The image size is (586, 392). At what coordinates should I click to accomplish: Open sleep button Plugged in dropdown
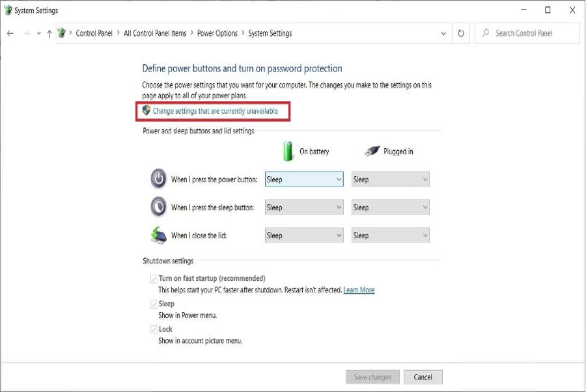[390, 207]
